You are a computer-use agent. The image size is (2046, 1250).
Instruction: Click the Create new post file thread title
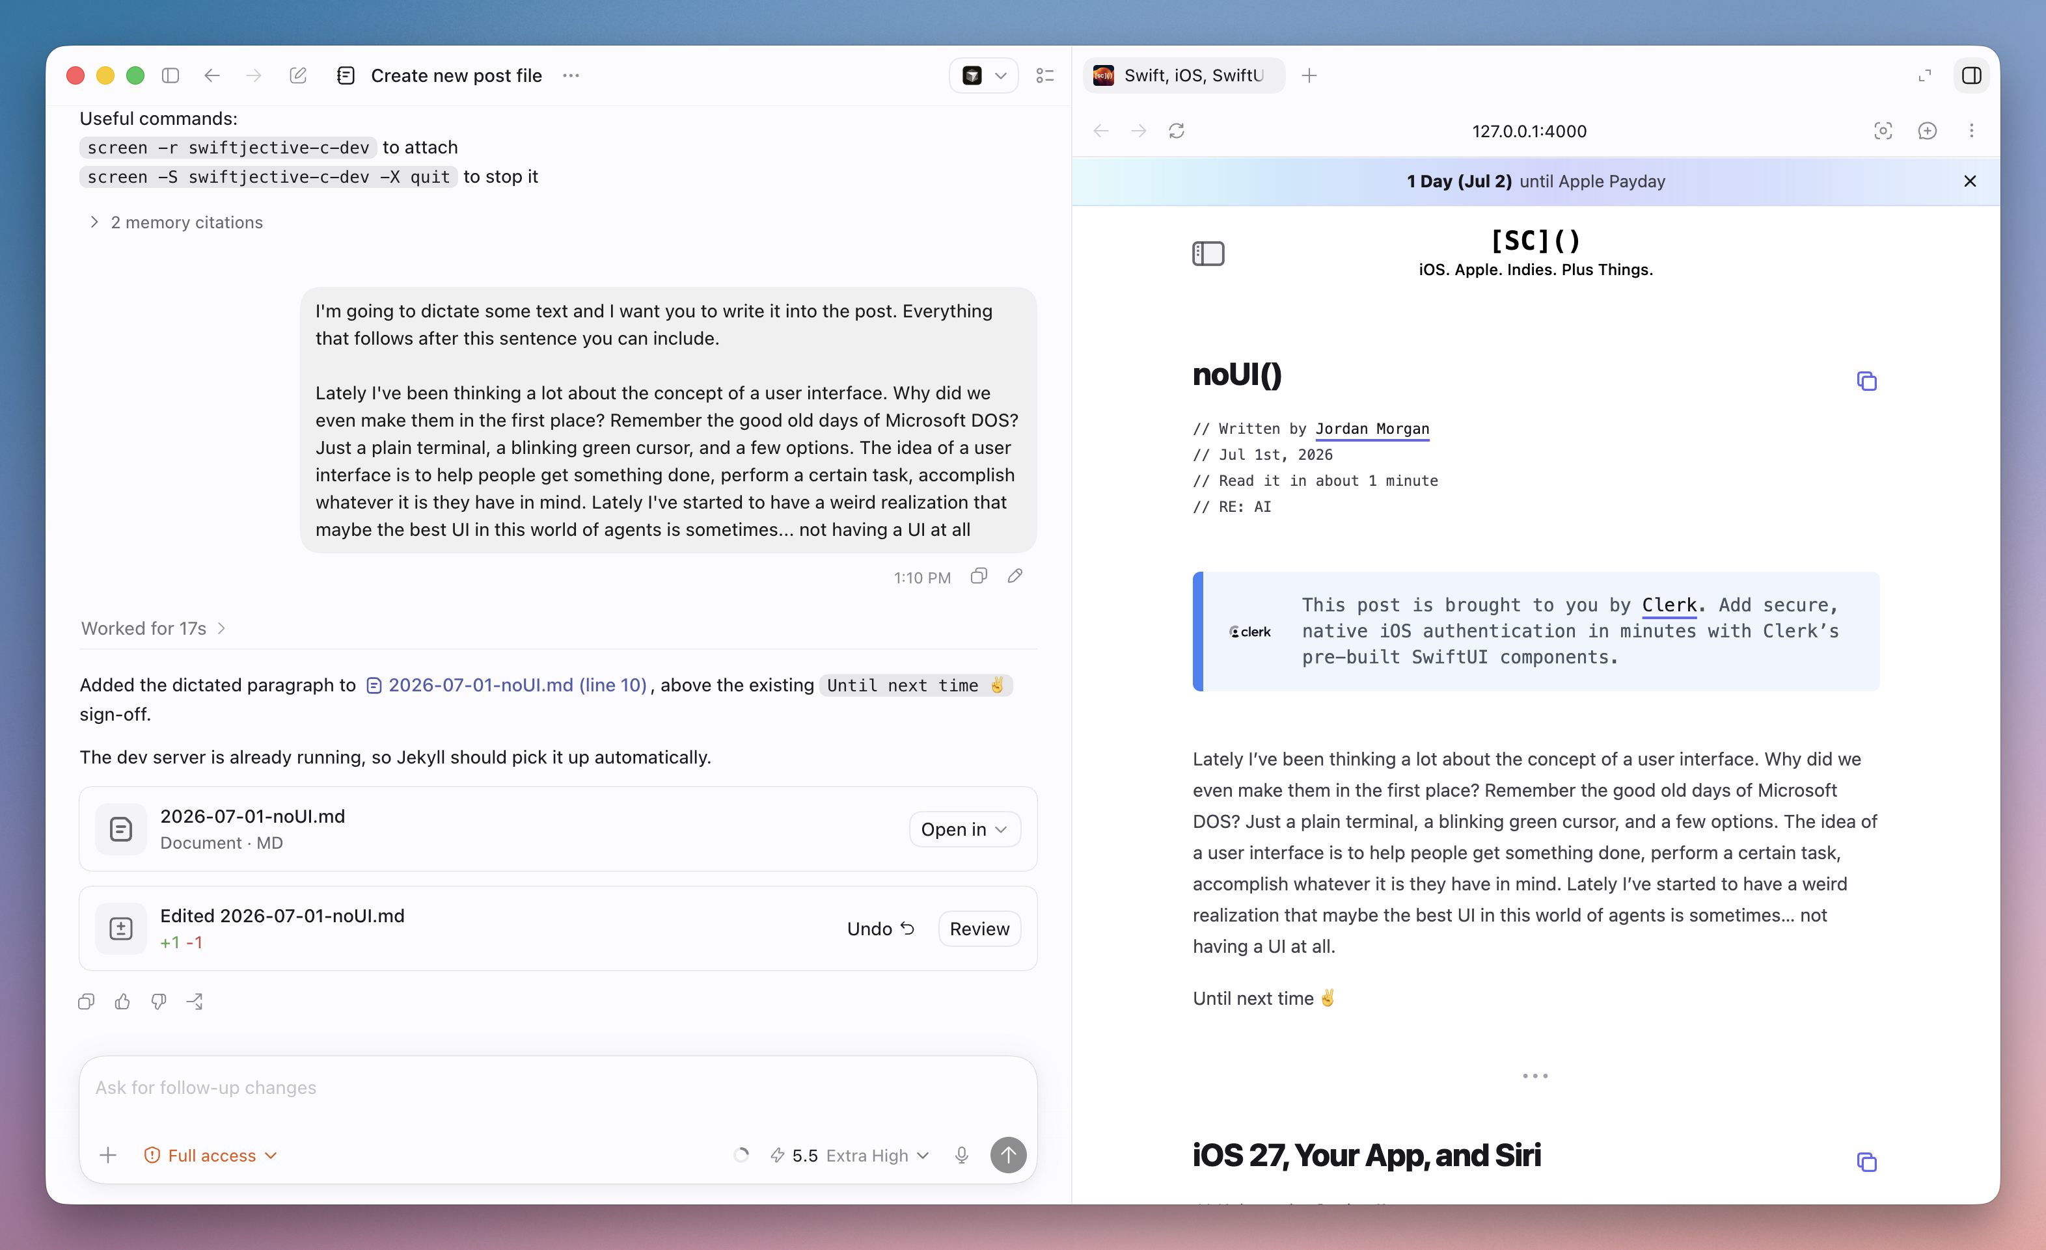(457, 75)
